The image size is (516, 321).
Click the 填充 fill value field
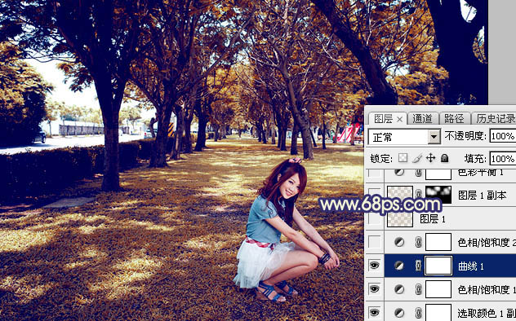click(502, 159)
